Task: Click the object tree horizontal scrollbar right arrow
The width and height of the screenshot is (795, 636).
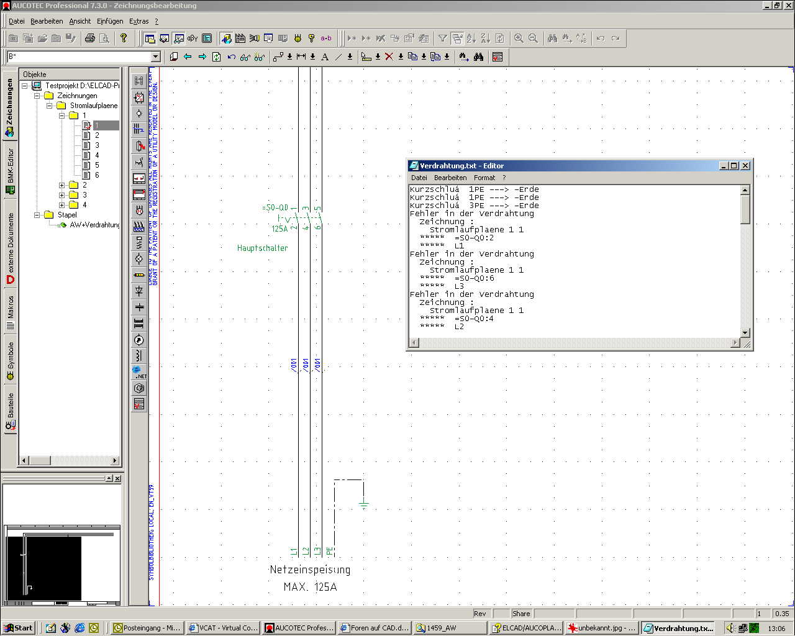Action: tap(115, 460)
